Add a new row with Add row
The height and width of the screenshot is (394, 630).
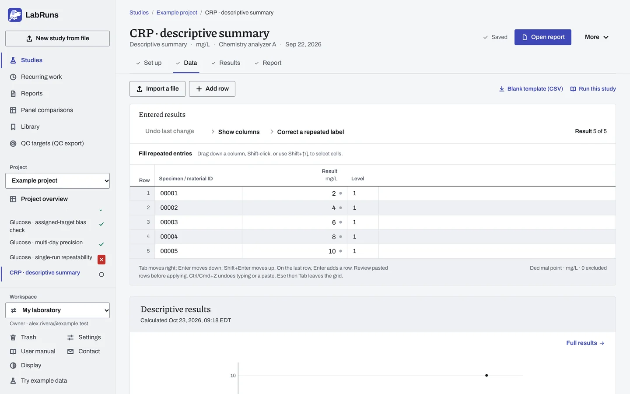(212, 89)
